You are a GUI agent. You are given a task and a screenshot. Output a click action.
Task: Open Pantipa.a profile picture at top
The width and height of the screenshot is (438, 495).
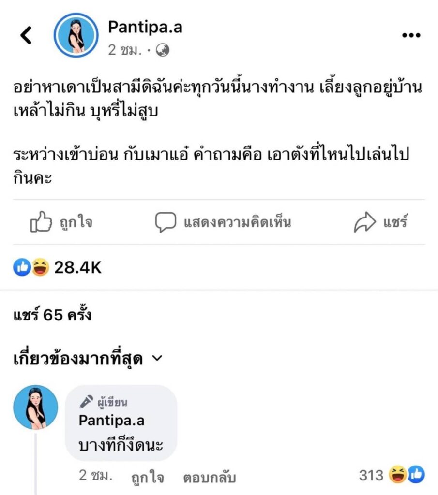pos(75,35)
